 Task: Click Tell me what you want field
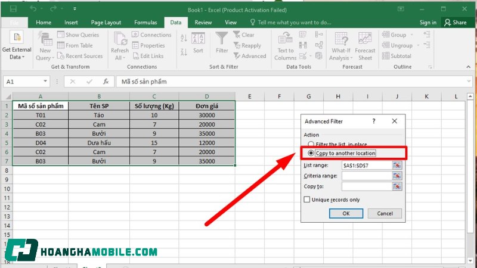[290, 23]
